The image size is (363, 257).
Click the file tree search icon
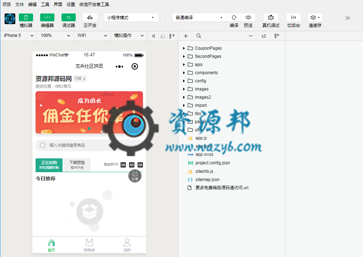[x=199, y=36]
